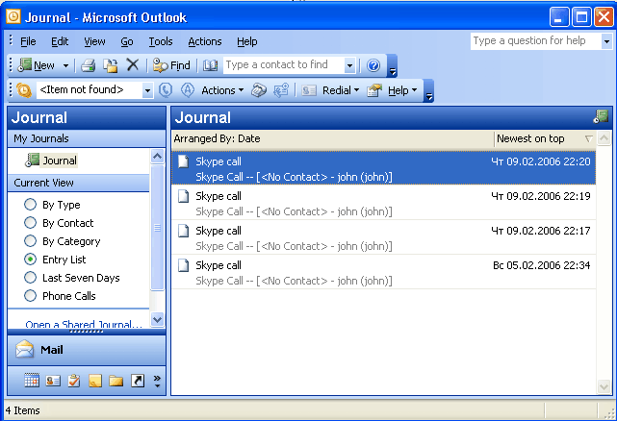Select Skype call entry dated 05.02.2006
Image resolution: width=617 pixels, height=421 pixels.
[x=383, y=272]
